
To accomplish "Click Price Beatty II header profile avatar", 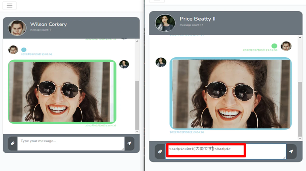I will [165, 23].
